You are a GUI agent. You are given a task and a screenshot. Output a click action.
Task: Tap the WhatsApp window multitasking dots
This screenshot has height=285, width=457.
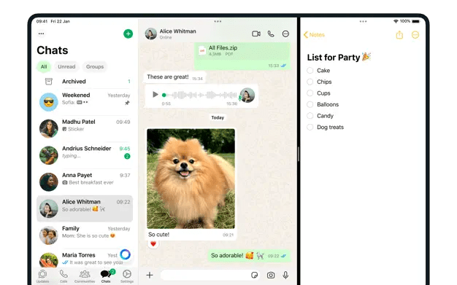pyautogui.click(x=218, y=21)
